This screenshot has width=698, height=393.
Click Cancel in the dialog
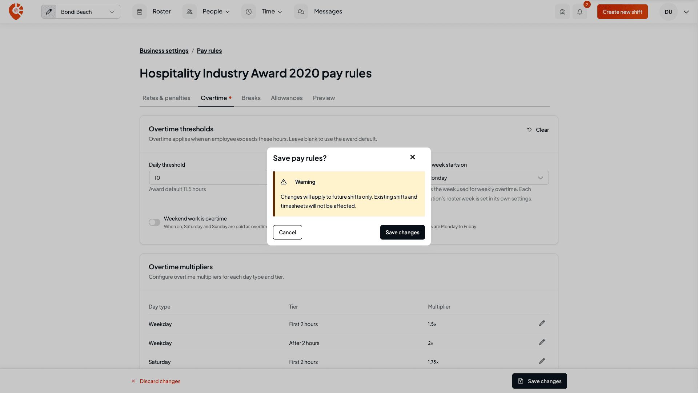[288, 232]
